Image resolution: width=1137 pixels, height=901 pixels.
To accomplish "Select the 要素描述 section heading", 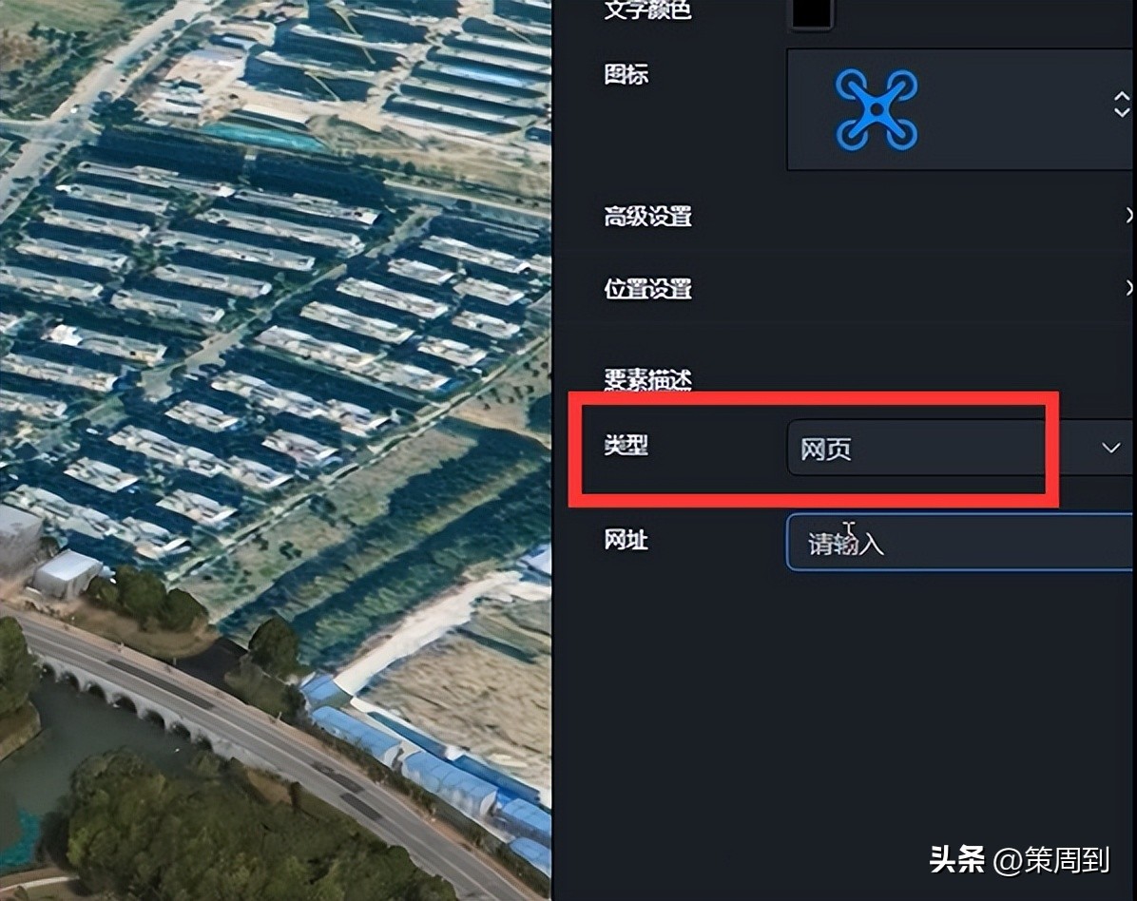I will 647,379.
